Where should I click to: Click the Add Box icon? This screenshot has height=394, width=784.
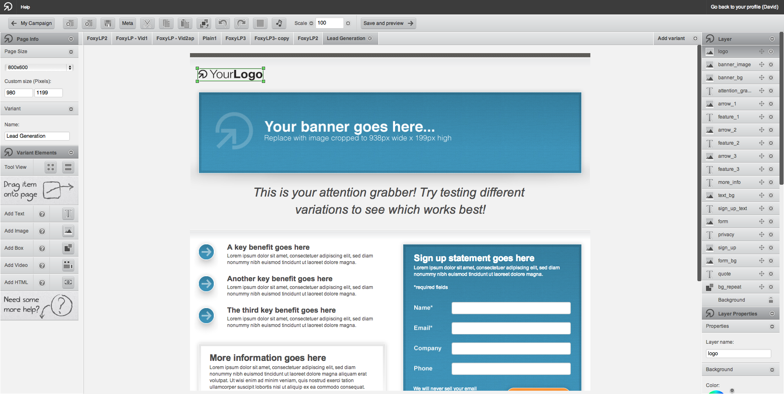pos(68,248)
